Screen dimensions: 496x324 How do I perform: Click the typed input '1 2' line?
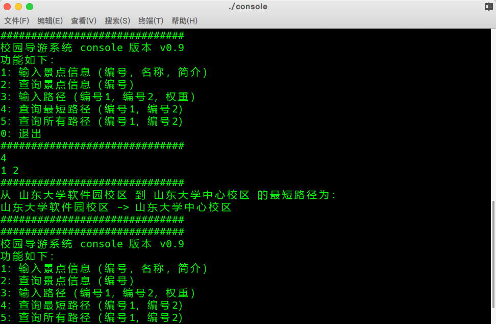(x=10, y=170)
